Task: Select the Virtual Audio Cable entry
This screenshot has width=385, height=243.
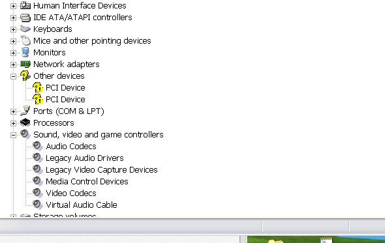Action: 82,205
